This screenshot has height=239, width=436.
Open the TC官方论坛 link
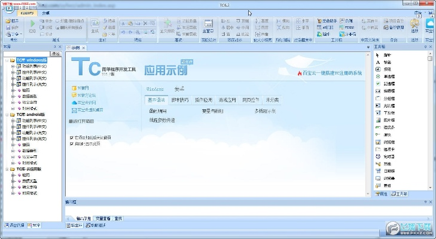tap(86, 95)
